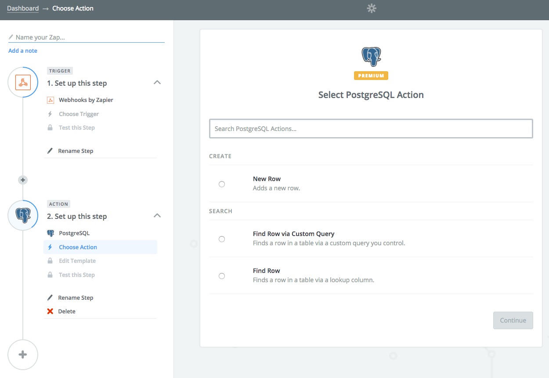Click the '1. Set up this step' heading

(77, 83)
